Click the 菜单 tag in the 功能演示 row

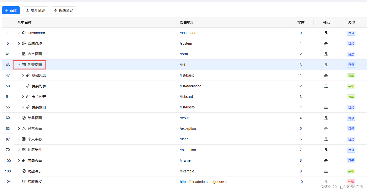(x=351, y=171)
